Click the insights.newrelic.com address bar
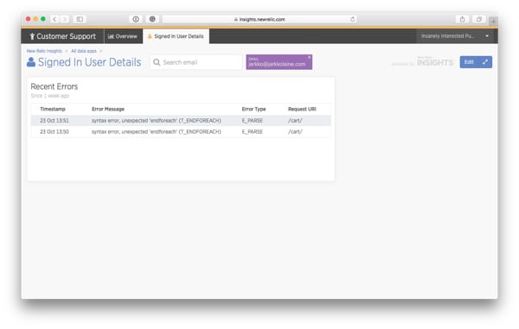 (259, 19)
